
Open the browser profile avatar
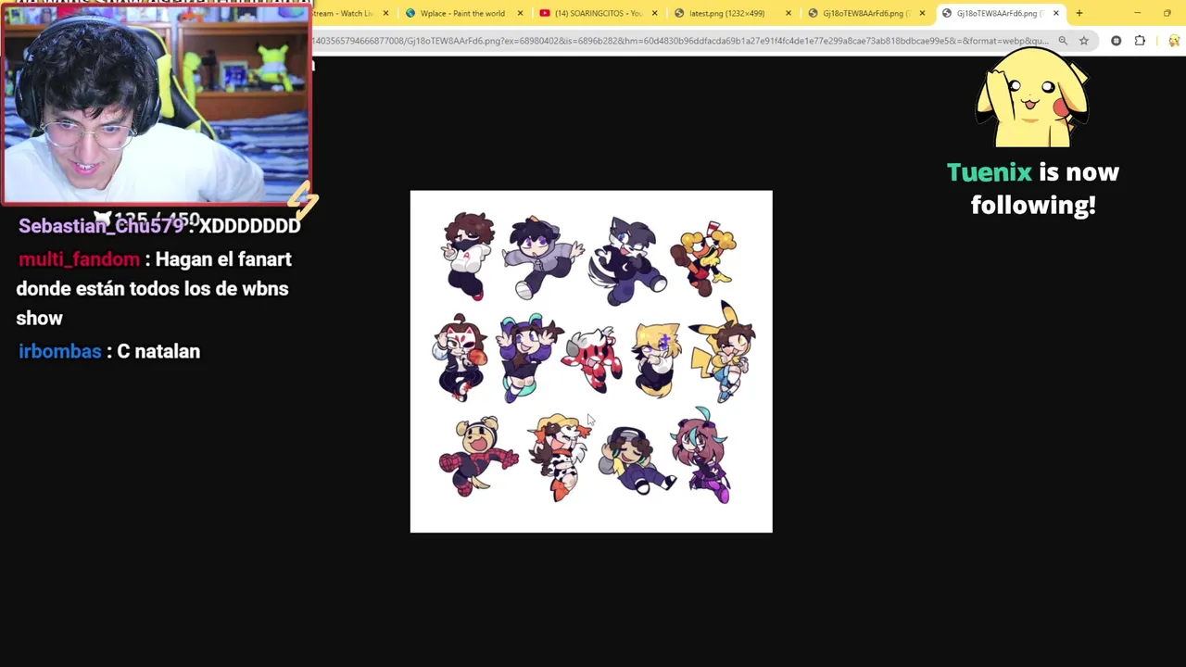tap(1174, 41)
